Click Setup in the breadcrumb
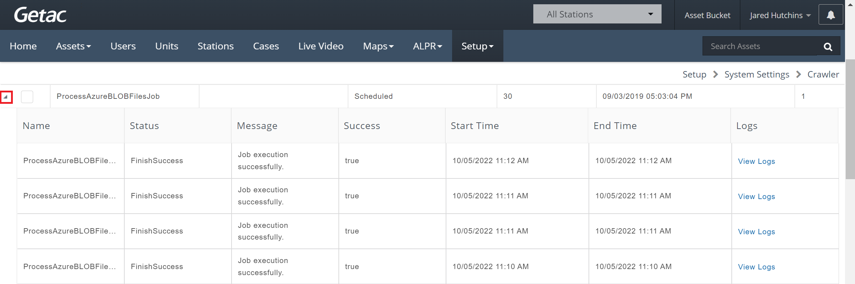 point(694,74)
